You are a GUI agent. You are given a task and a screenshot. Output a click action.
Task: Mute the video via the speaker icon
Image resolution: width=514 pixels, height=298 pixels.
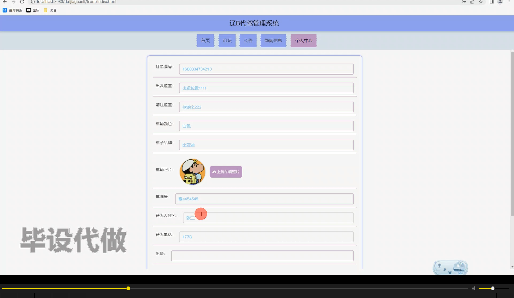(x=474, y=288)
